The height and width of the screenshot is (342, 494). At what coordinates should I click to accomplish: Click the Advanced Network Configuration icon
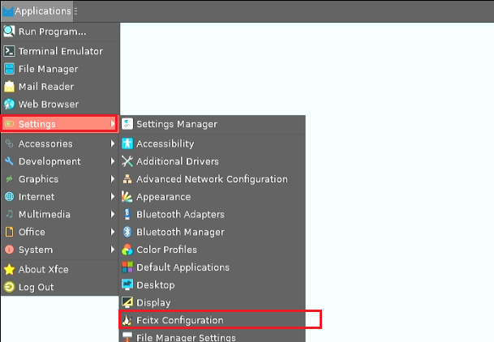127,179
